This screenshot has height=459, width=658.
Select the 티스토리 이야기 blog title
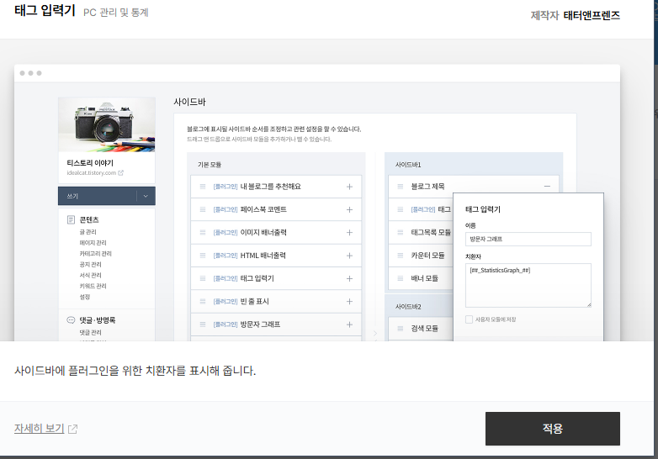90,162
